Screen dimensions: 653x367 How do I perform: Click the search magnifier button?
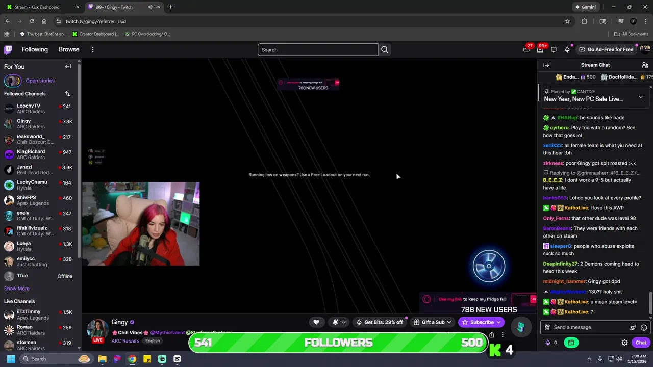point(385,49)
